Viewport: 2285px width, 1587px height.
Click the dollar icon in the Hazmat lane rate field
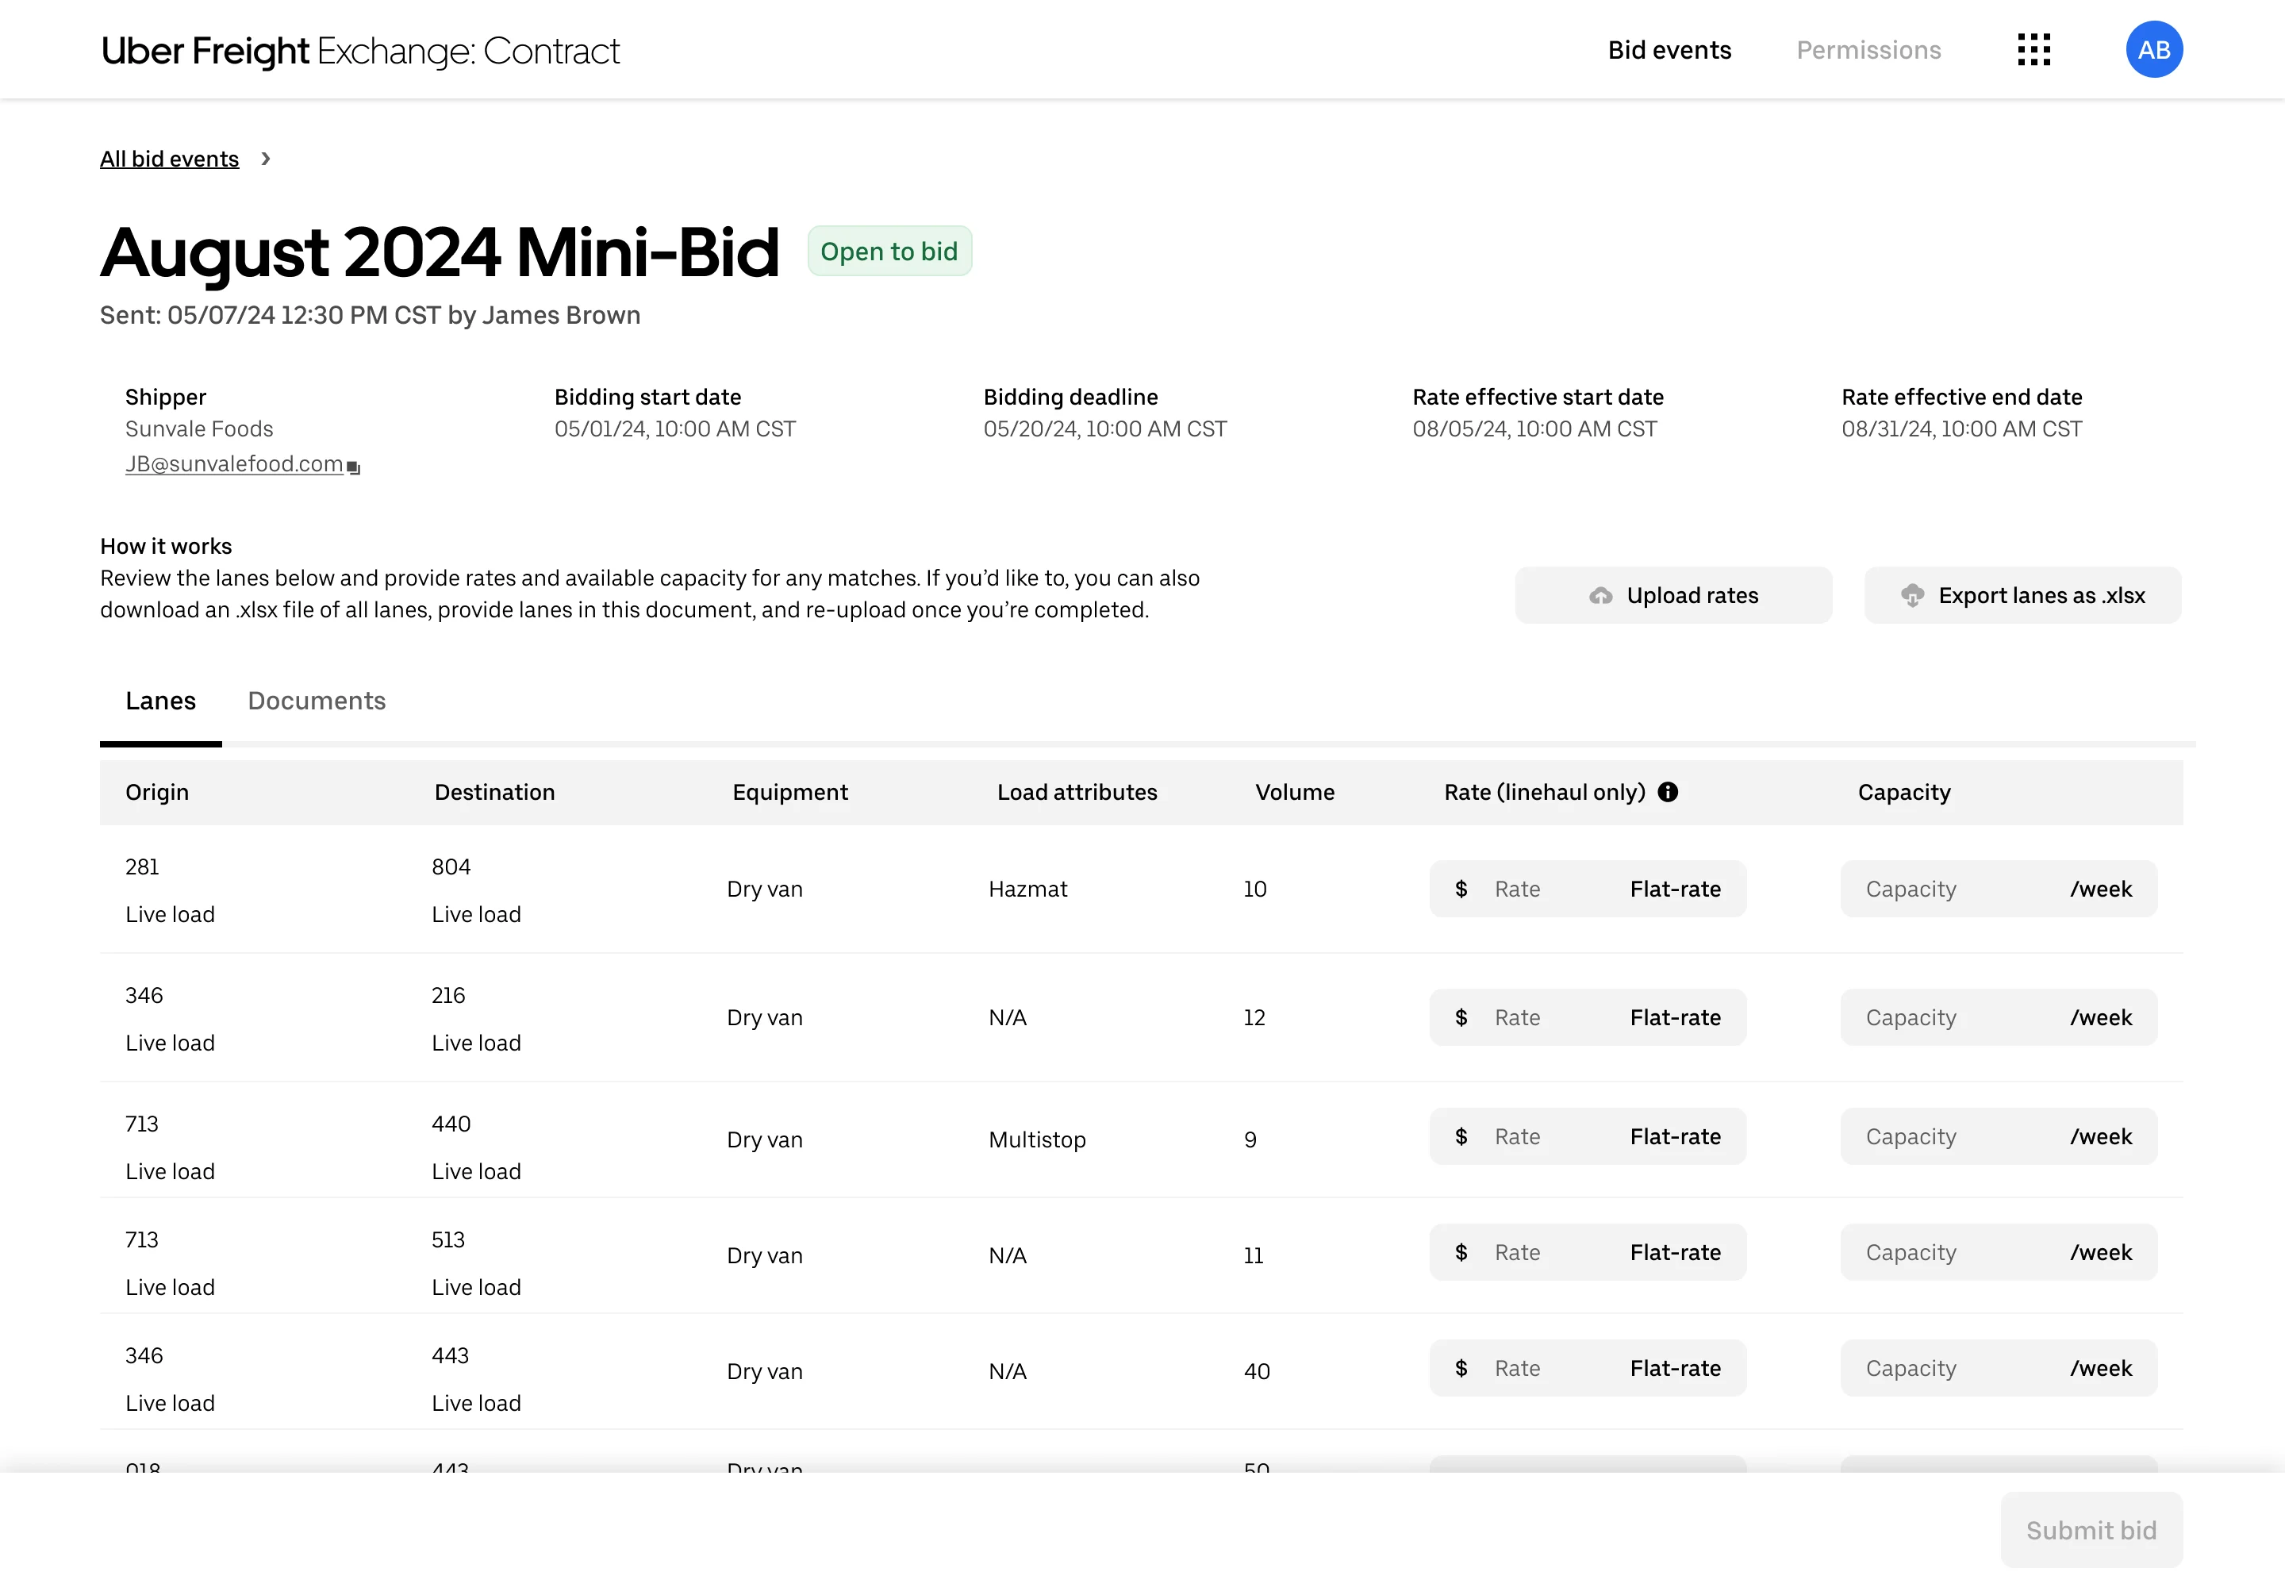click(x=1461, y=888)
